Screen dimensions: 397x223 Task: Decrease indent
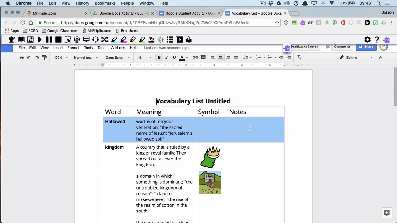coord(281,58)
